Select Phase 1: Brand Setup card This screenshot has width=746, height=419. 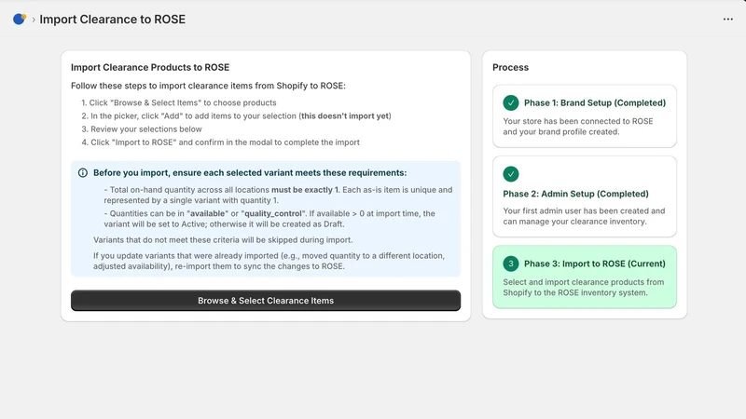pos(585,115)
